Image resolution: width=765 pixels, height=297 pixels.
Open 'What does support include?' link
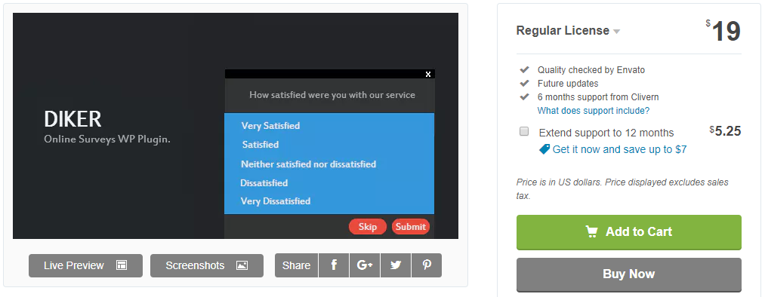coord(594,111)
